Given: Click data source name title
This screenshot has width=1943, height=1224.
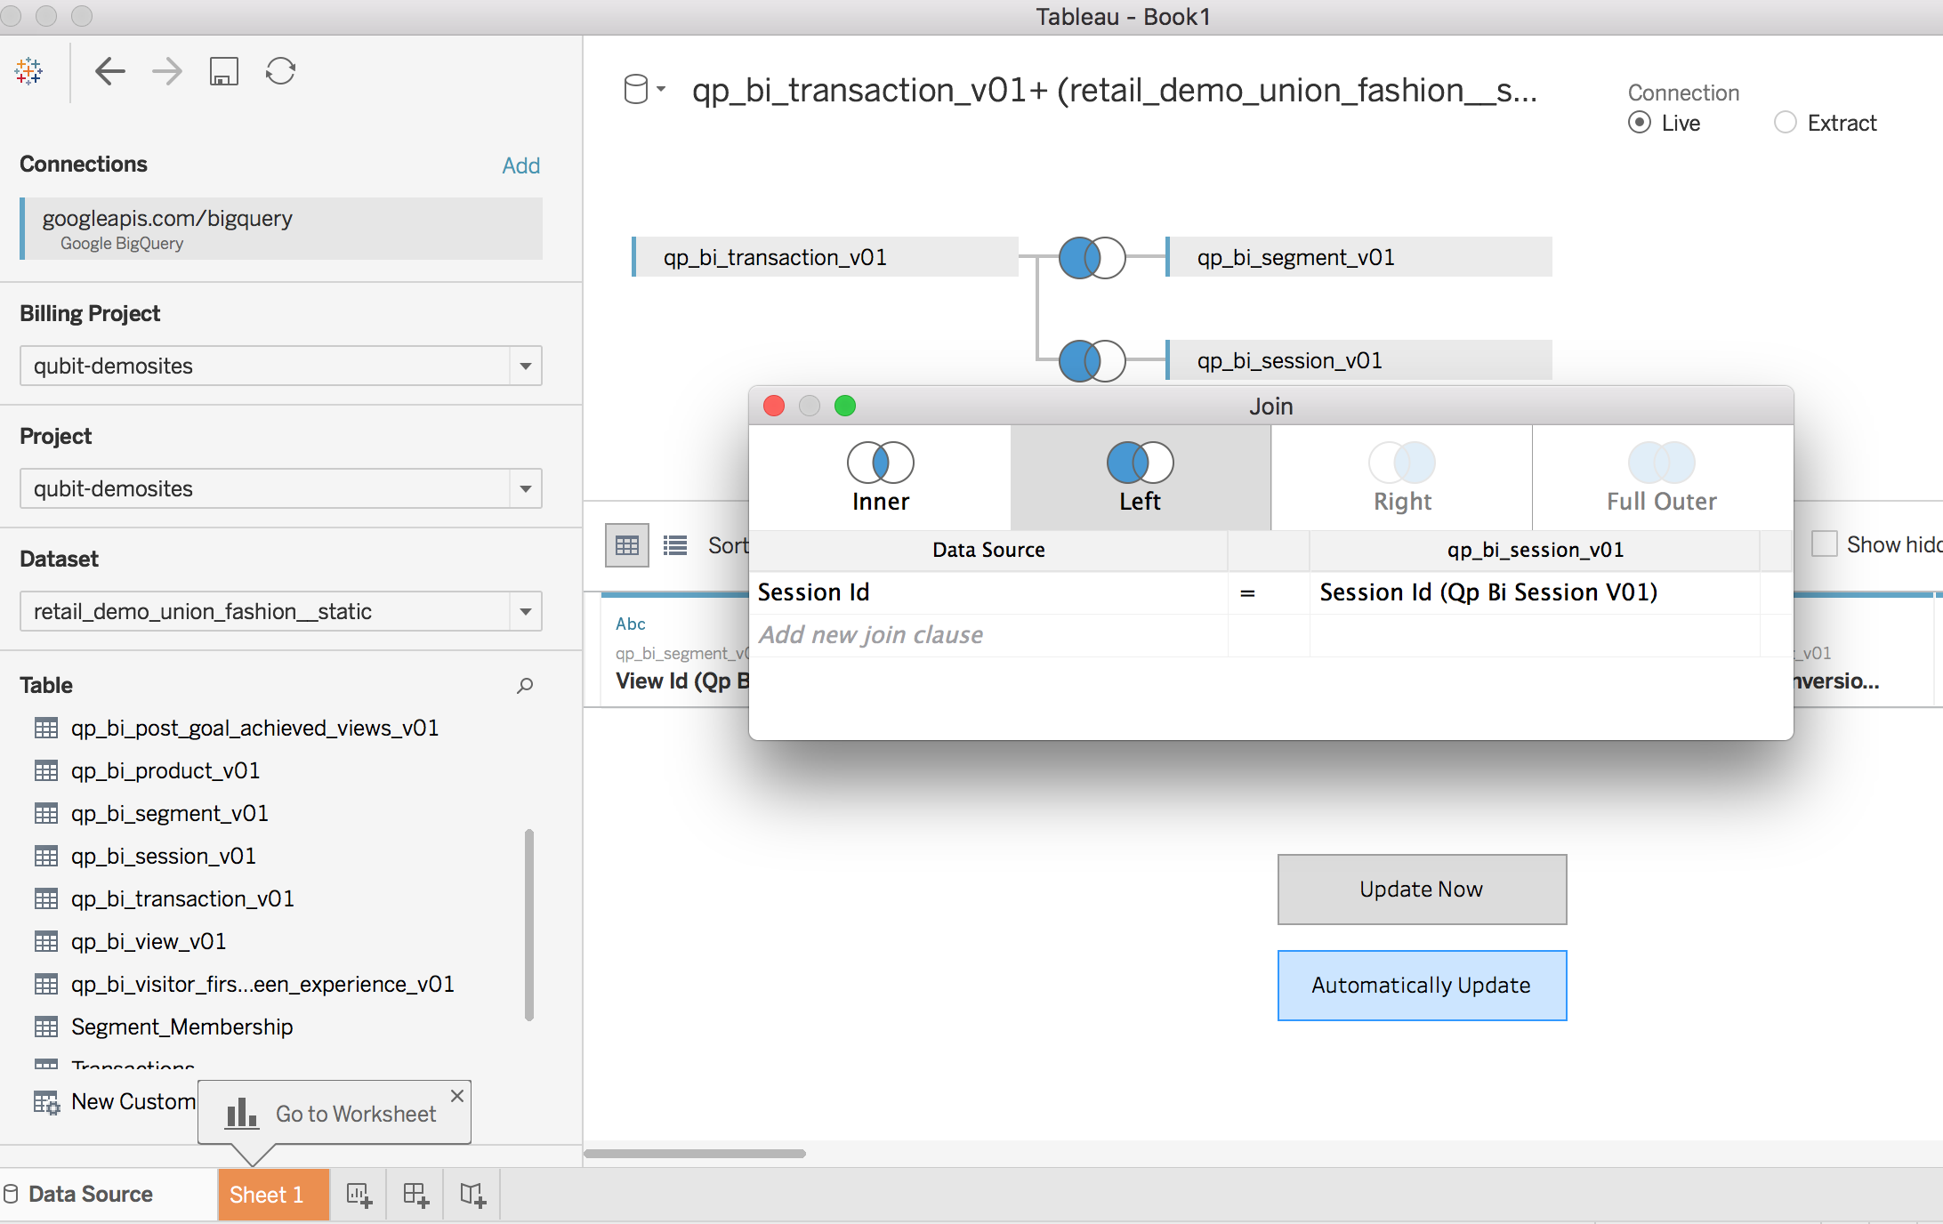Looking at the screenshot, I should (x=1115, y=90).
